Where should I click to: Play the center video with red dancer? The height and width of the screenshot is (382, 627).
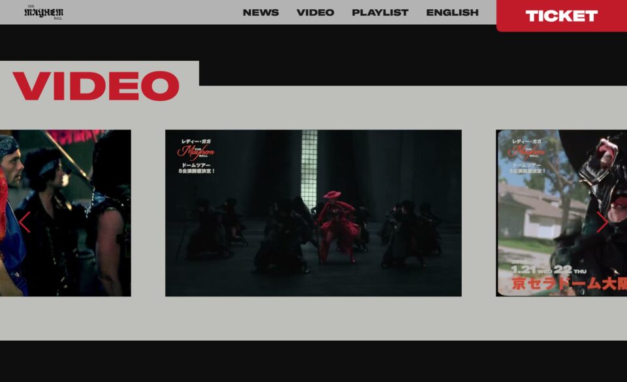pyautogui.click(x=313, y=213)
